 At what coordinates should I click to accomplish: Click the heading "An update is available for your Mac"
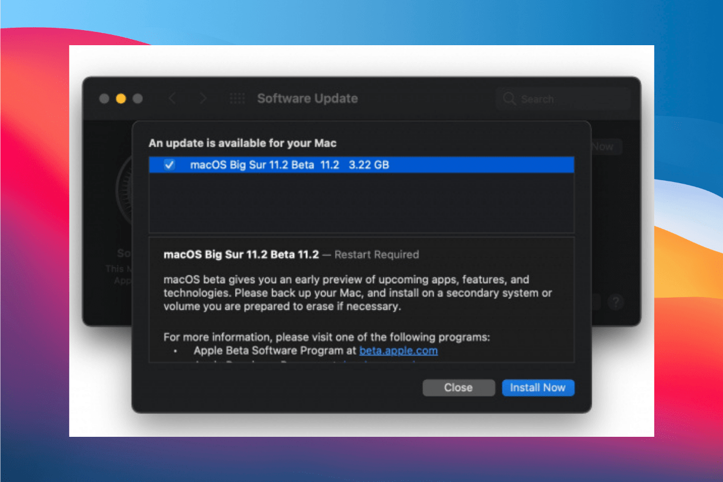[242, 143]
